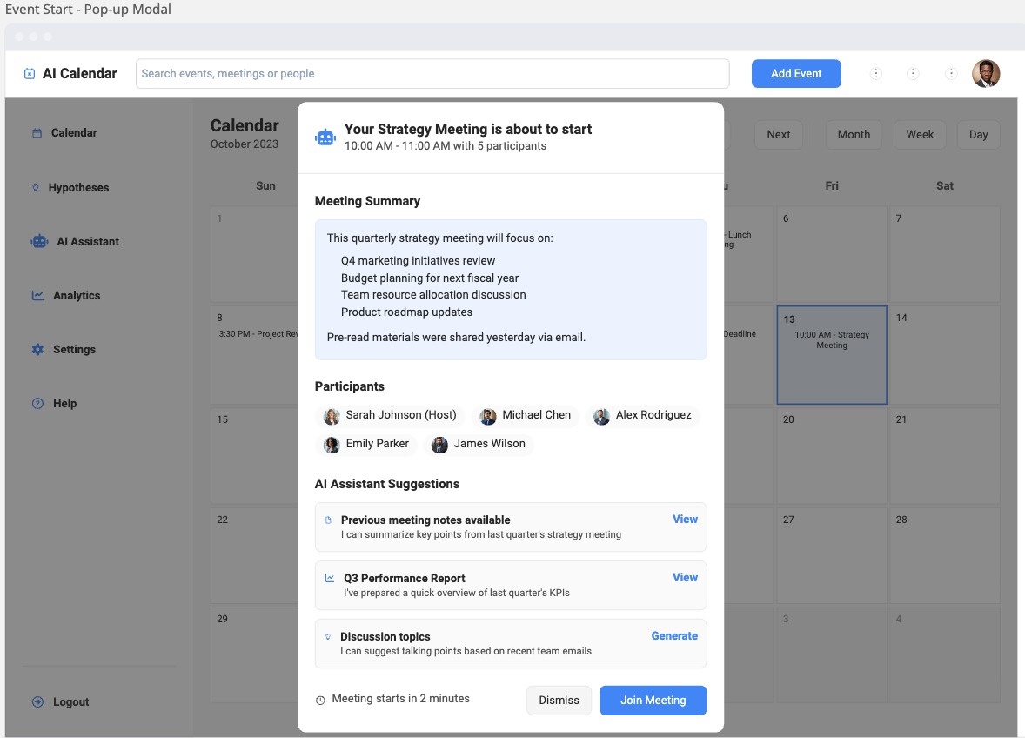Open Settings using the gear icon
Image resolution: width=1025 pixels, height=738 pixels.
37,349
